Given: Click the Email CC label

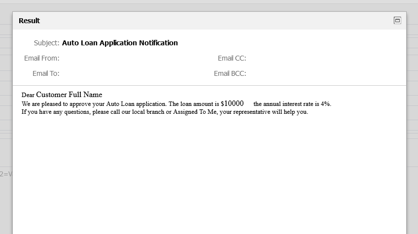Looking at the screenshot, I should 232,58.
